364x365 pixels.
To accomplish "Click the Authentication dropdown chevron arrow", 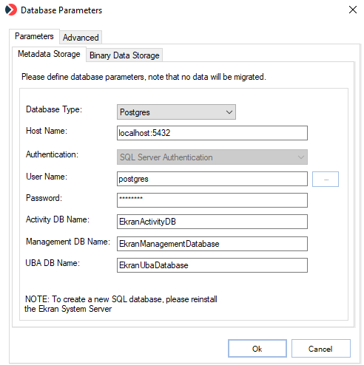I will point(301,157).
